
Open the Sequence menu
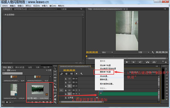[28, 6]
